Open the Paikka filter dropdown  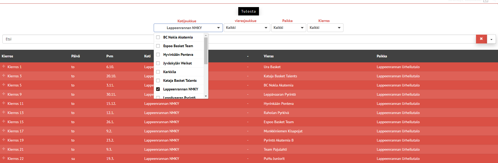pos(289,28)
